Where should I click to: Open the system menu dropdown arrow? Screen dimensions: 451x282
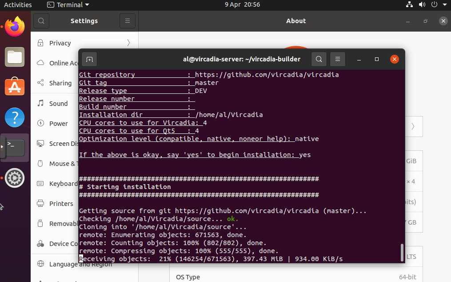pyautogui.click(x=445, y=4)
